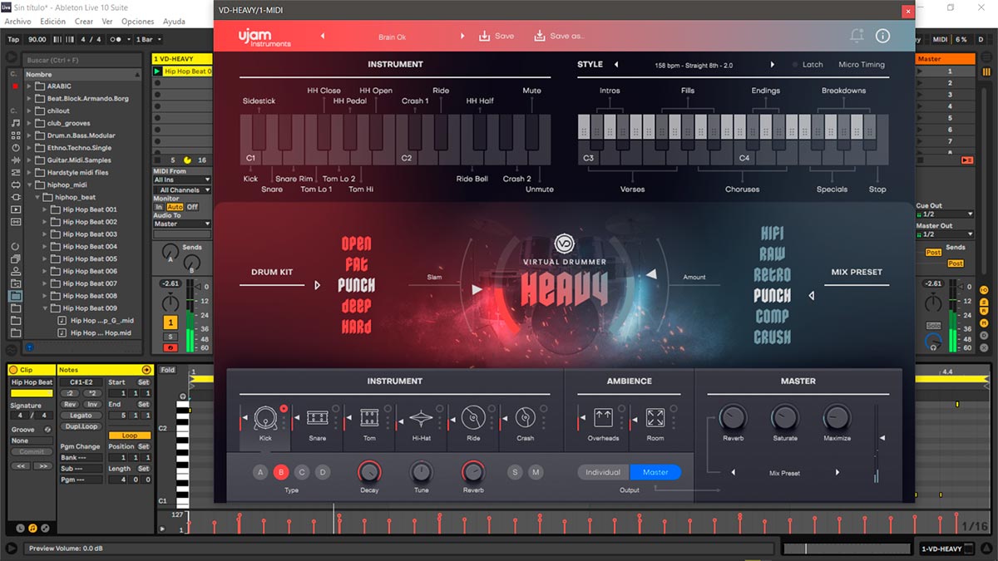Click the Legato button
The height and width of the screenshot is (561, 998).
(x=81, y=415)
